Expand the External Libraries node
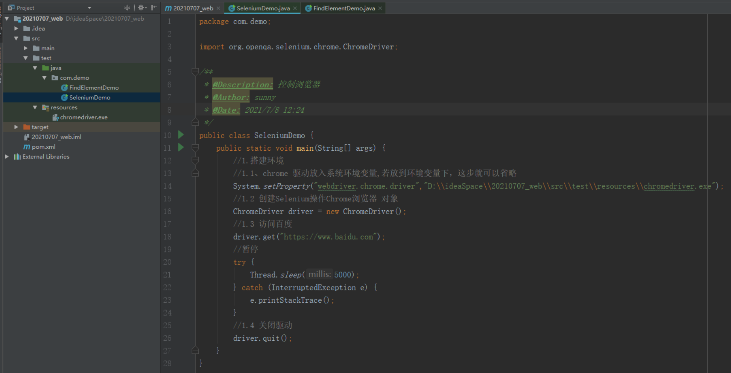The height and width of the screenshot is (373, 731). tap(6, 157)
